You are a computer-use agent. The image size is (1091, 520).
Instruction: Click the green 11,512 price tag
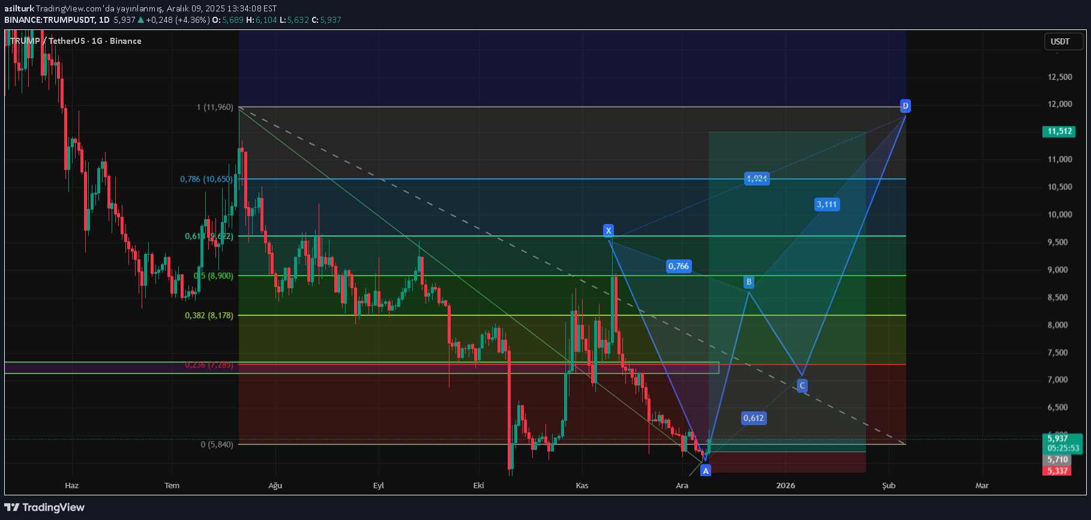tap(1059, 131)
